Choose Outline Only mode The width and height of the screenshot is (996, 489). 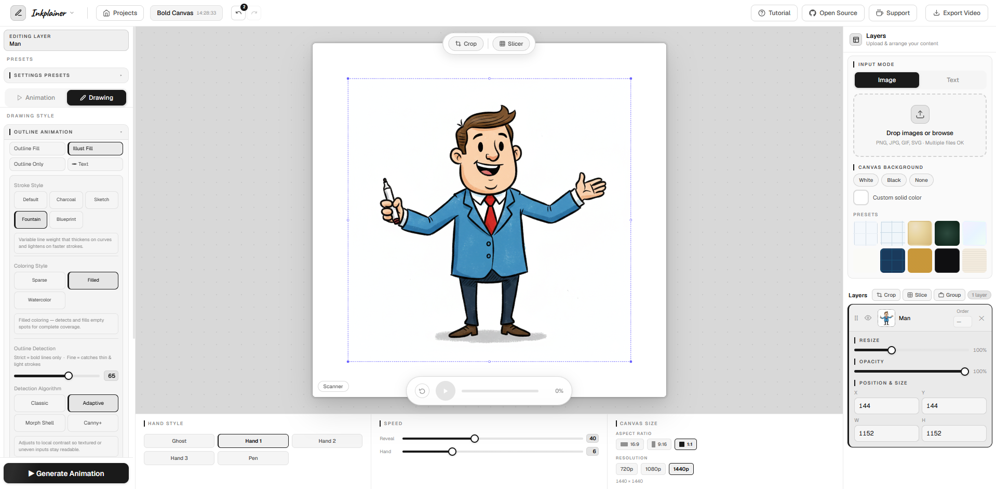(37, 164)
